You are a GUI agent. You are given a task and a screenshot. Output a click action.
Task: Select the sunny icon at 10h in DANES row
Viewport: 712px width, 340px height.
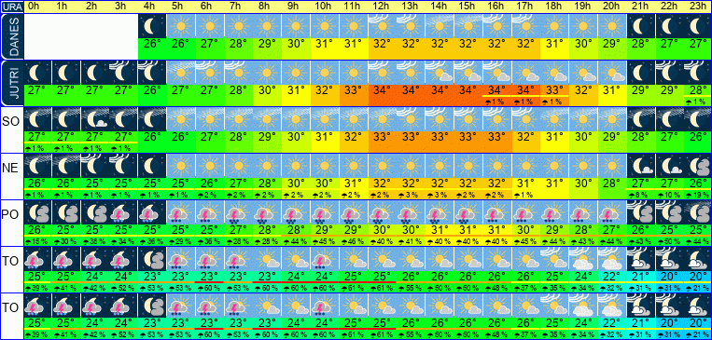324,26
